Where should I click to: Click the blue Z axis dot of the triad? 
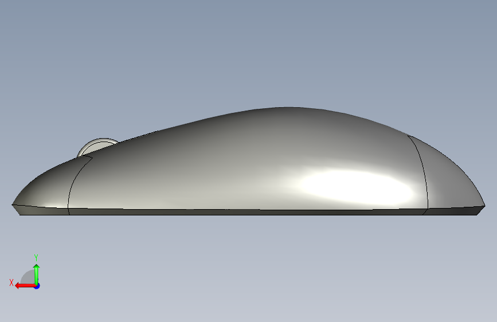tap(37, 286)
